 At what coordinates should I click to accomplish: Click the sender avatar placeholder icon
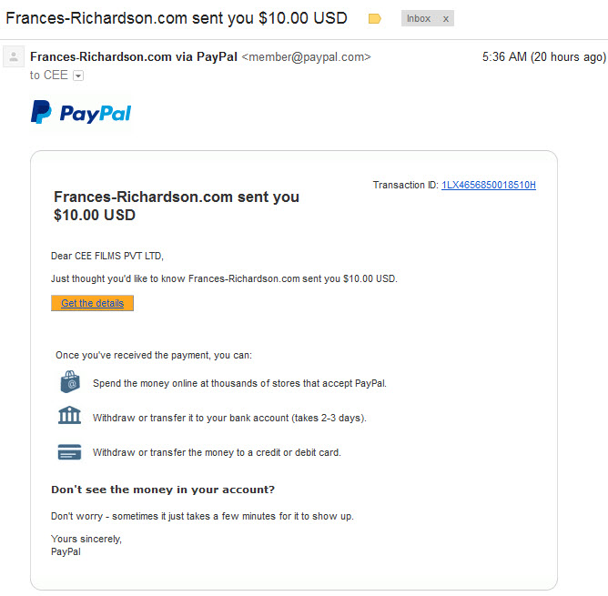click(x=14, y=56)
